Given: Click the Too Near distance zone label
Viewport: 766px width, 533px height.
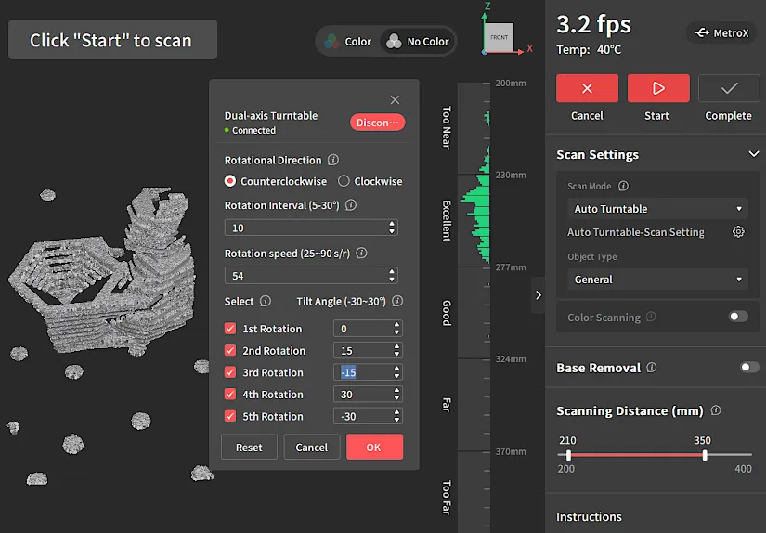Looking at the screenshot, I should click(447, 126).
